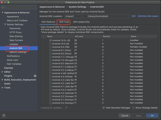This screenshot has width=161, height=120.
Task: Click System Settings breadcrumb
Action: click(78, 7)
